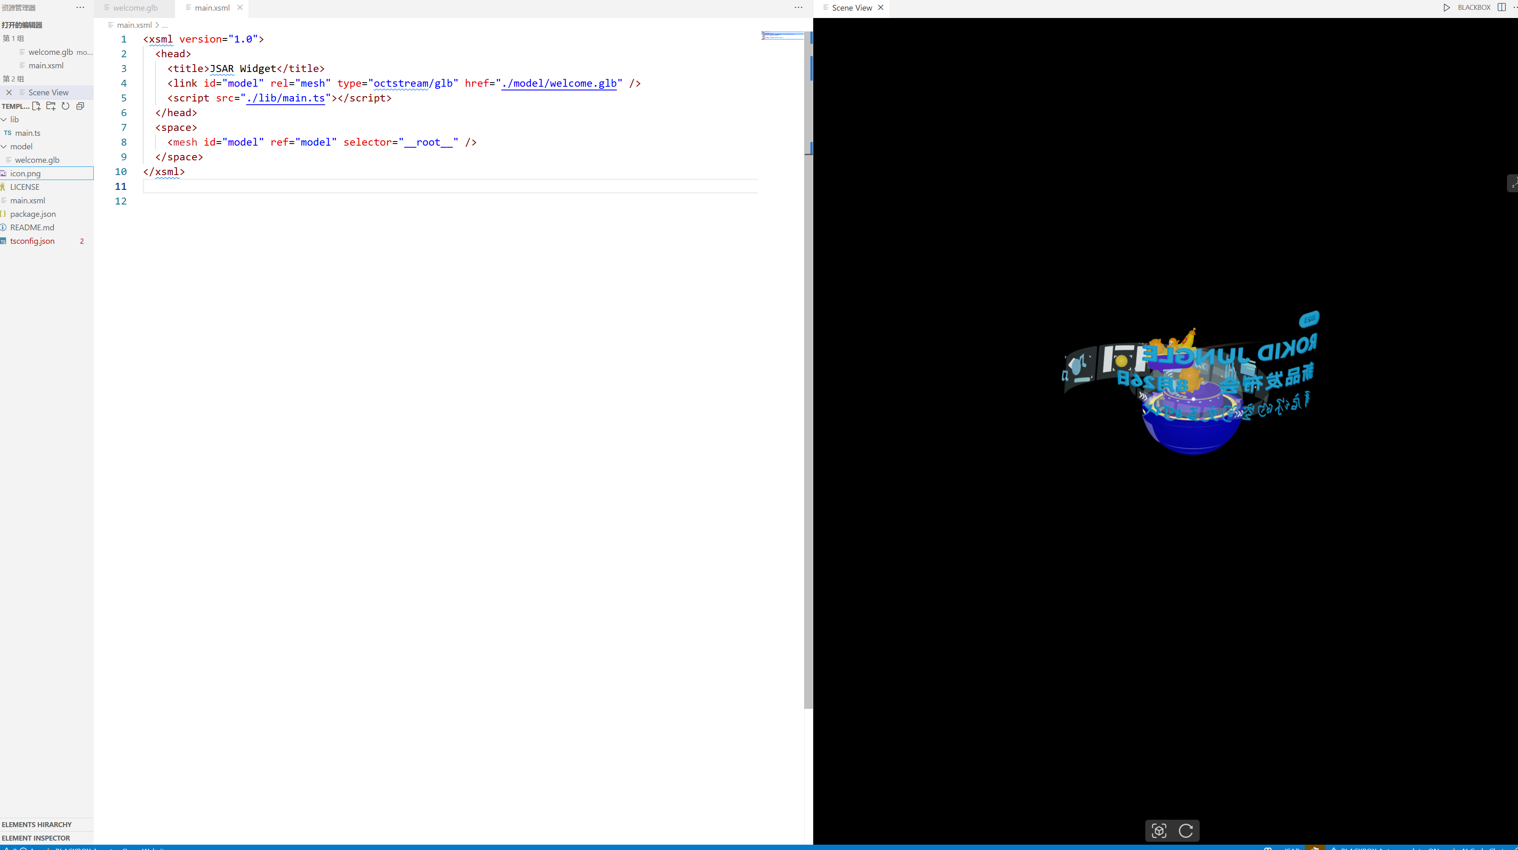Click the BLACKBOX button in title area
This screenshot has width=1518, height=850.
1473,8
